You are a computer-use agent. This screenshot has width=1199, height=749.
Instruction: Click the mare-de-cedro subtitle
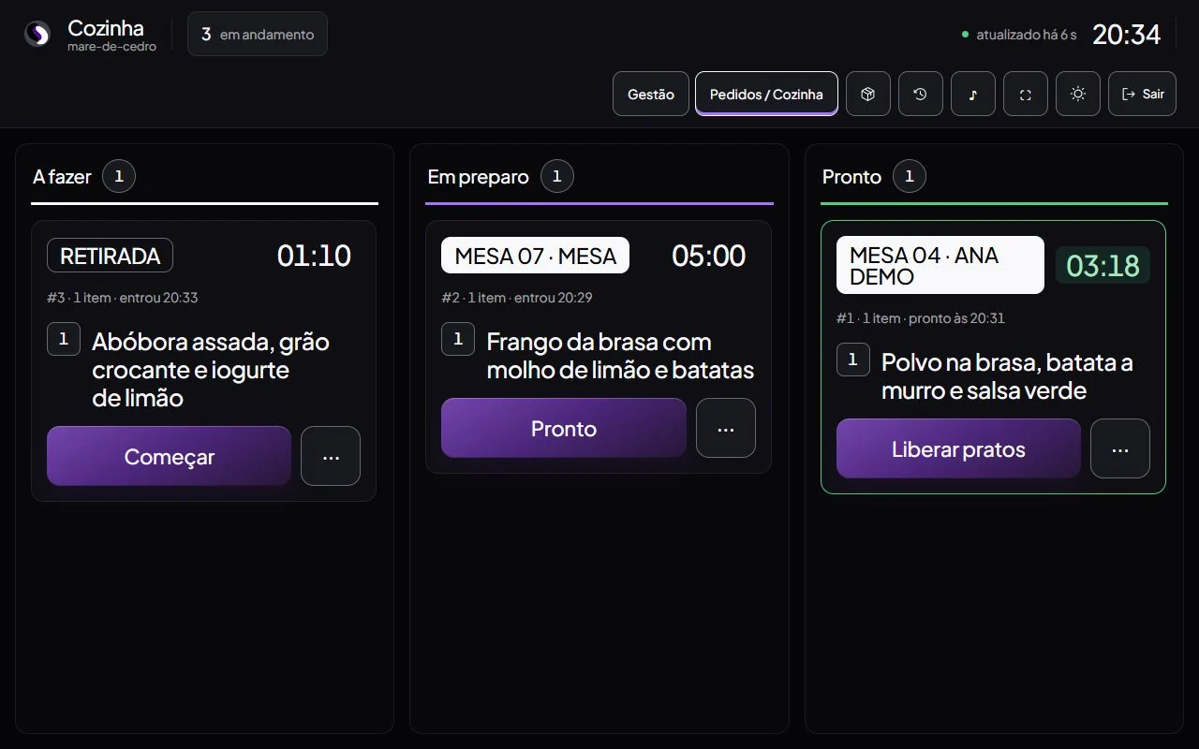111,47
